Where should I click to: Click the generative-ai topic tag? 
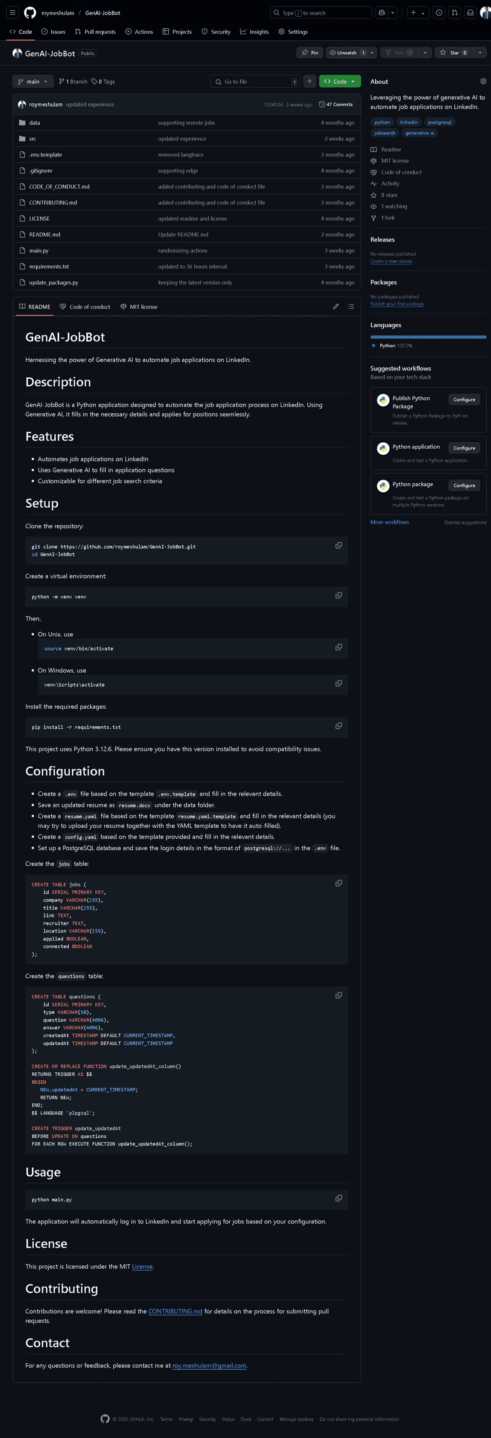tap(420, 133)
